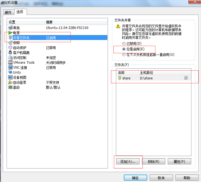Click the General (常规) monitor icon

click(10, 28)
